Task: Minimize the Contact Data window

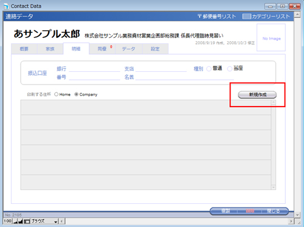Action: coord(270,6)
